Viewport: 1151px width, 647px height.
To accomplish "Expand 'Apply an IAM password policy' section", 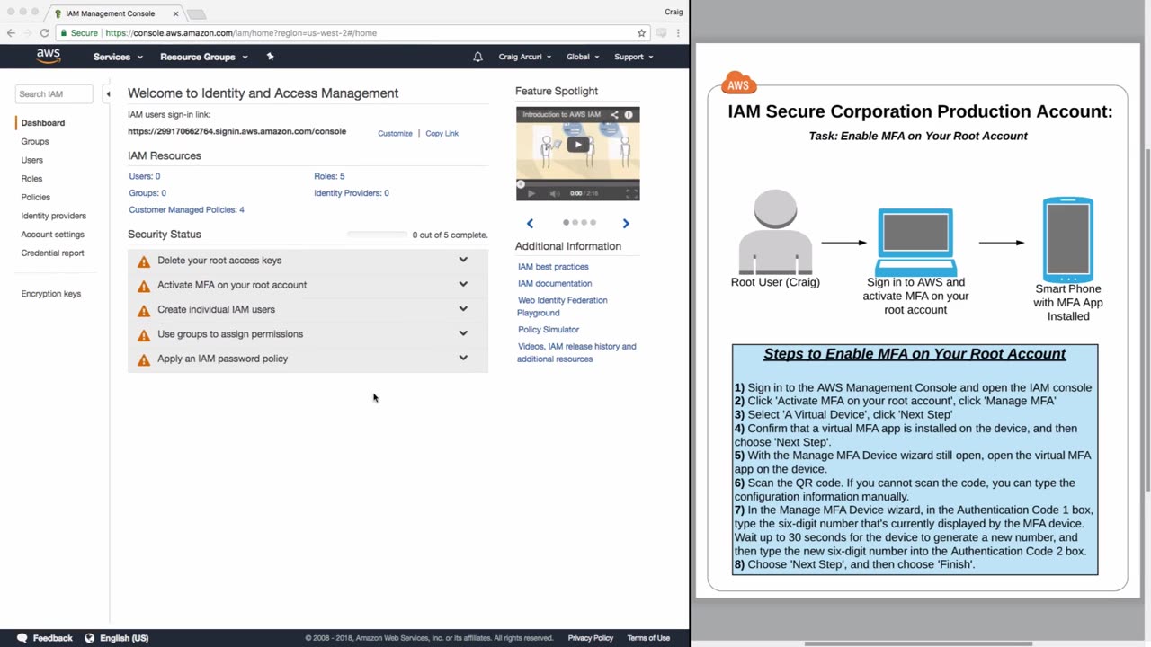I will pos(463,357).
